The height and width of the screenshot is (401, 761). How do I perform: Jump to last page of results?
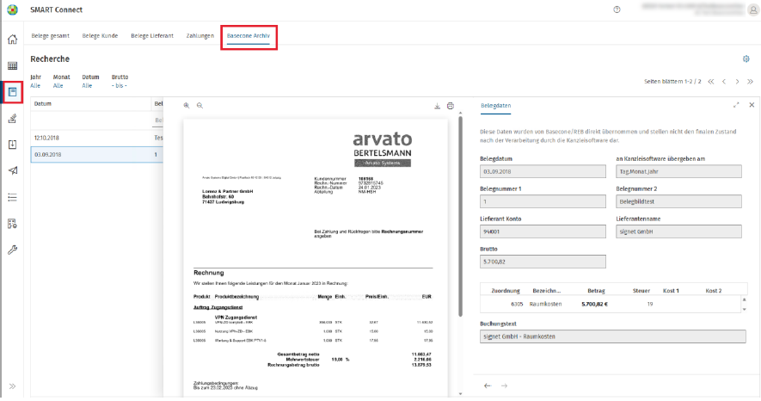(x=751, y=82)
